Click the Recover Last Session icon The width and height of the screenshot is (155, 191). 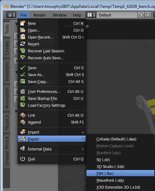(22, 51)
